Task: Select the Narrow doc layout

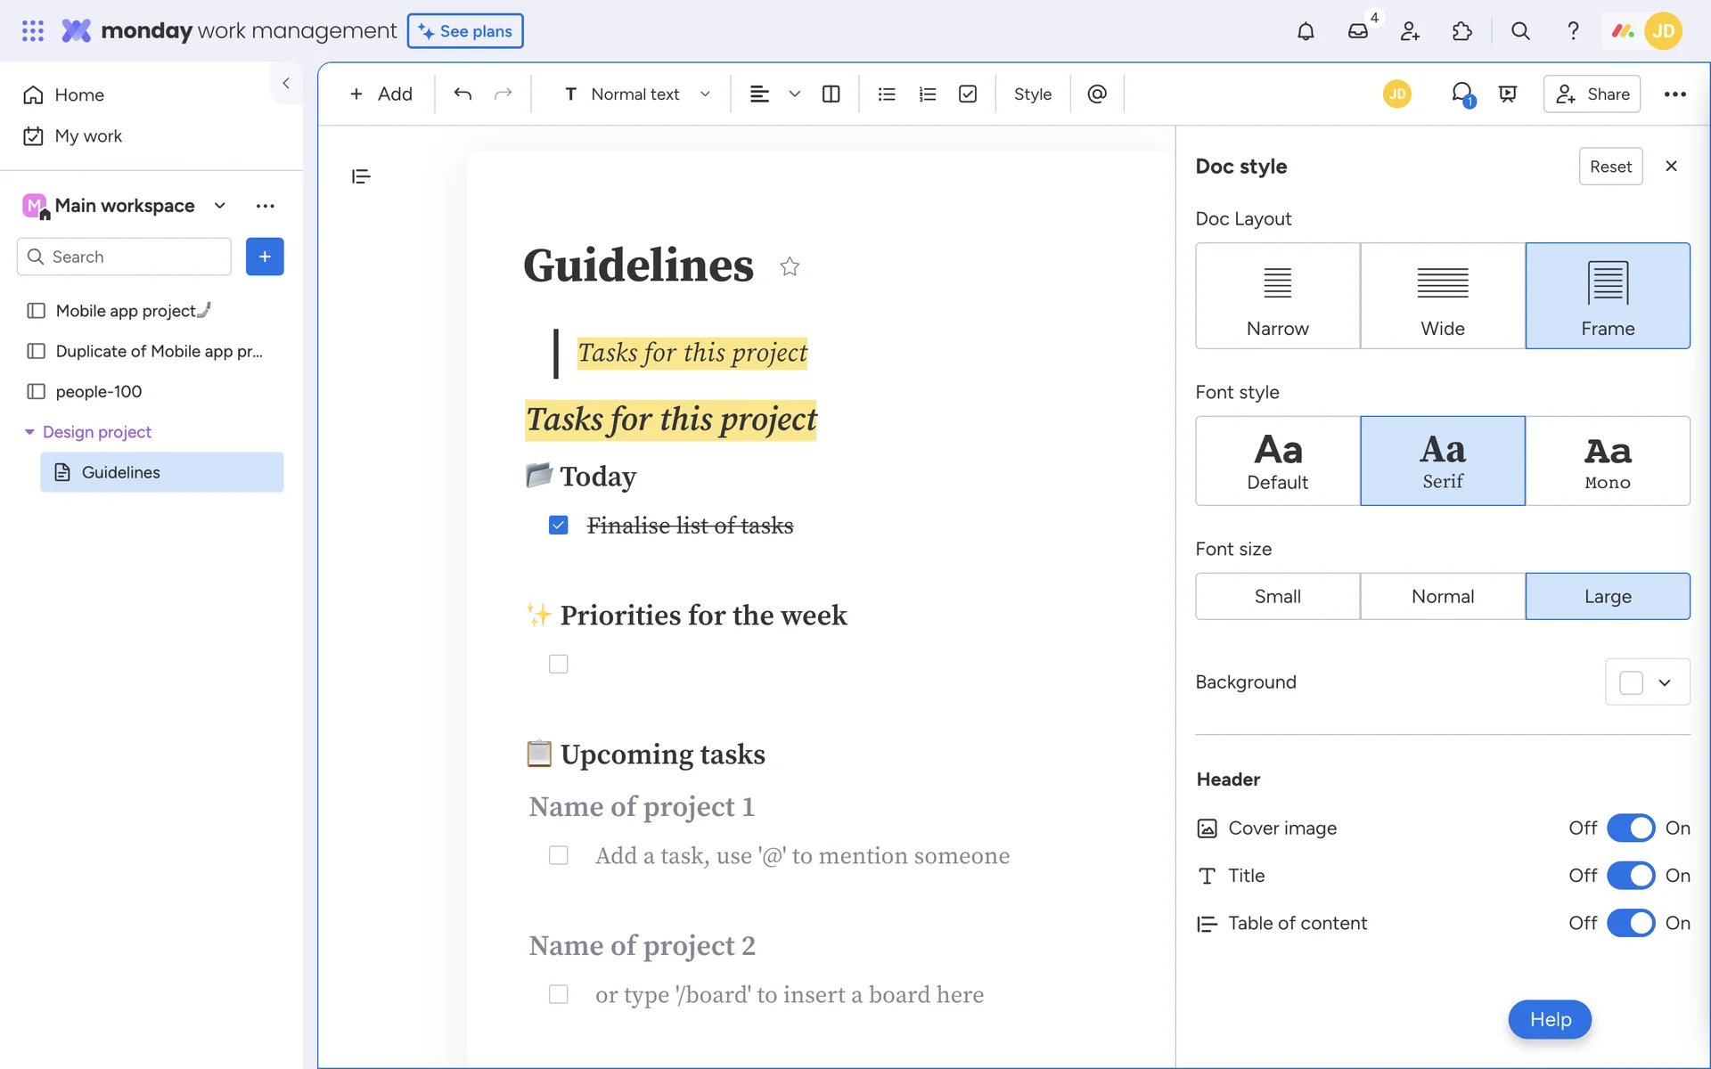Action: coord(1277,296)
